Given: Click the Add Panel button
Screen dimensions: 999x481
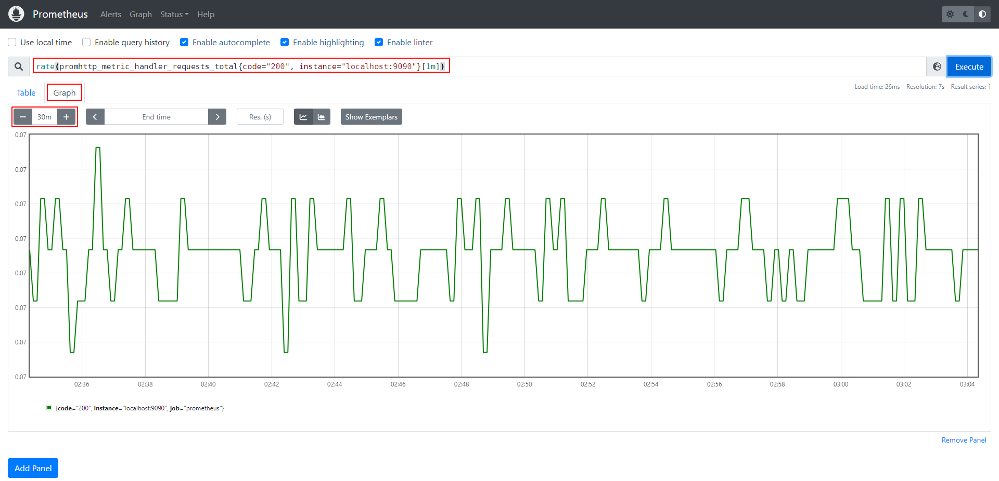Looking at the screenshot, I should [33, 468].
